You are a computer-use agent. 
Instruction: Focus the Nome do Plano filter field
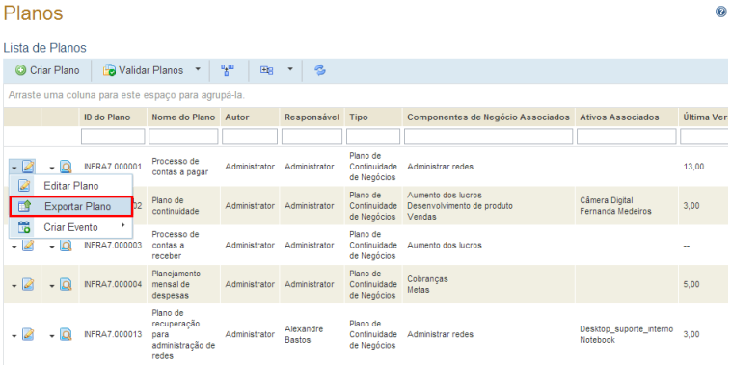tap(183, 137)
